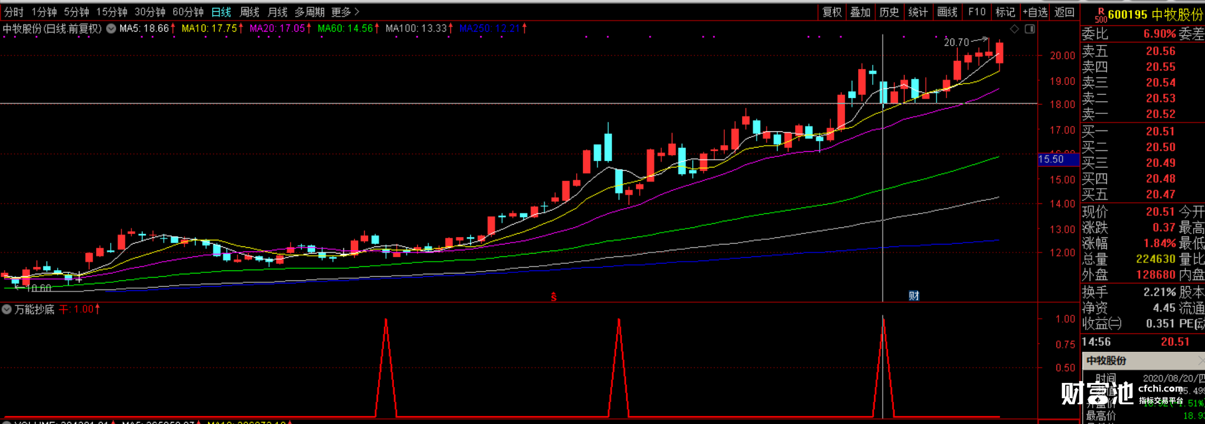Screen dimensions: 1205x424
Task: Click the 换手 2.21% value
Action: click(1160, 292)
